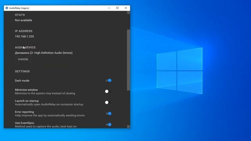Click 'Automatically open AudioRelay on computer startup' text
Viewport: 251px width, 141px height.
coord(49,104)
